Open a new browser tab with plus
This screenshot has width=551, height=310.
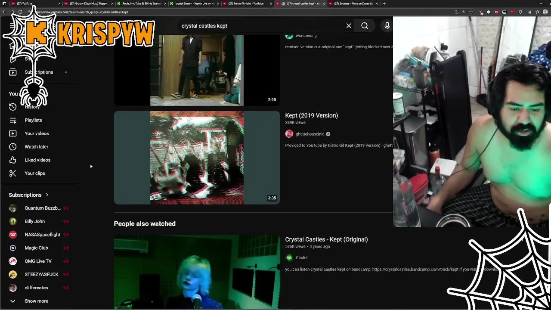pyautogui.click(x=384, y=3)
